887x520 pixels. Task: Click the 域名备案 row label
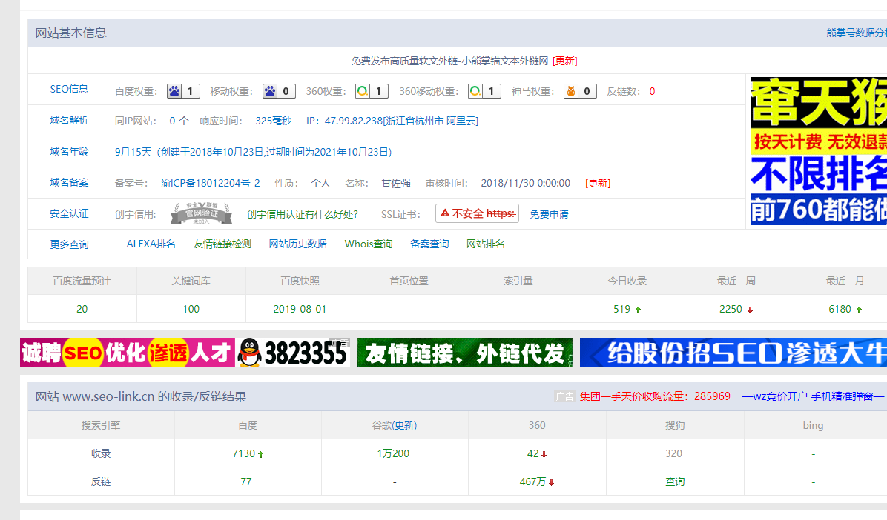point(69,182)
